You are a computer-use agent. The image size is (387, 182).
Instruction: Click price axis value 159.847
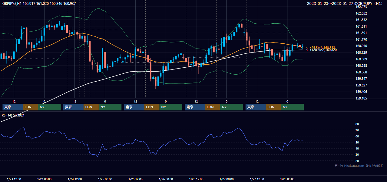pos(361,79)
